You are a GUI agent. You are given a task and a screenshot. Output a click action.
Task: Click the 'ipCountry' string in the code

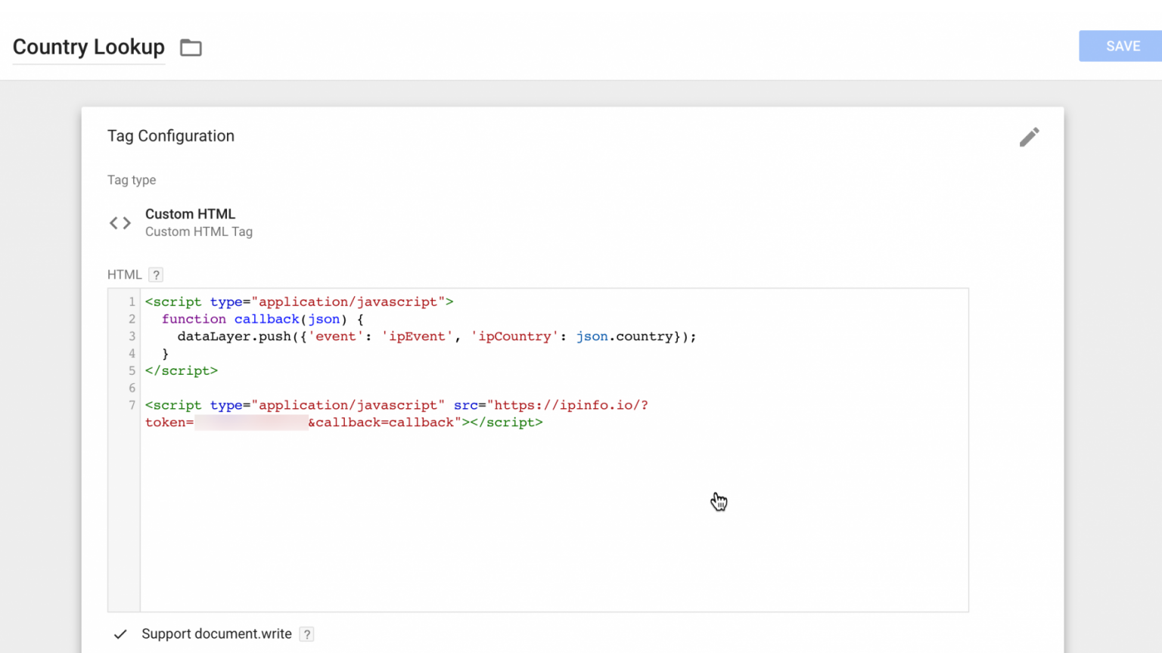click(x=514, y=336)
